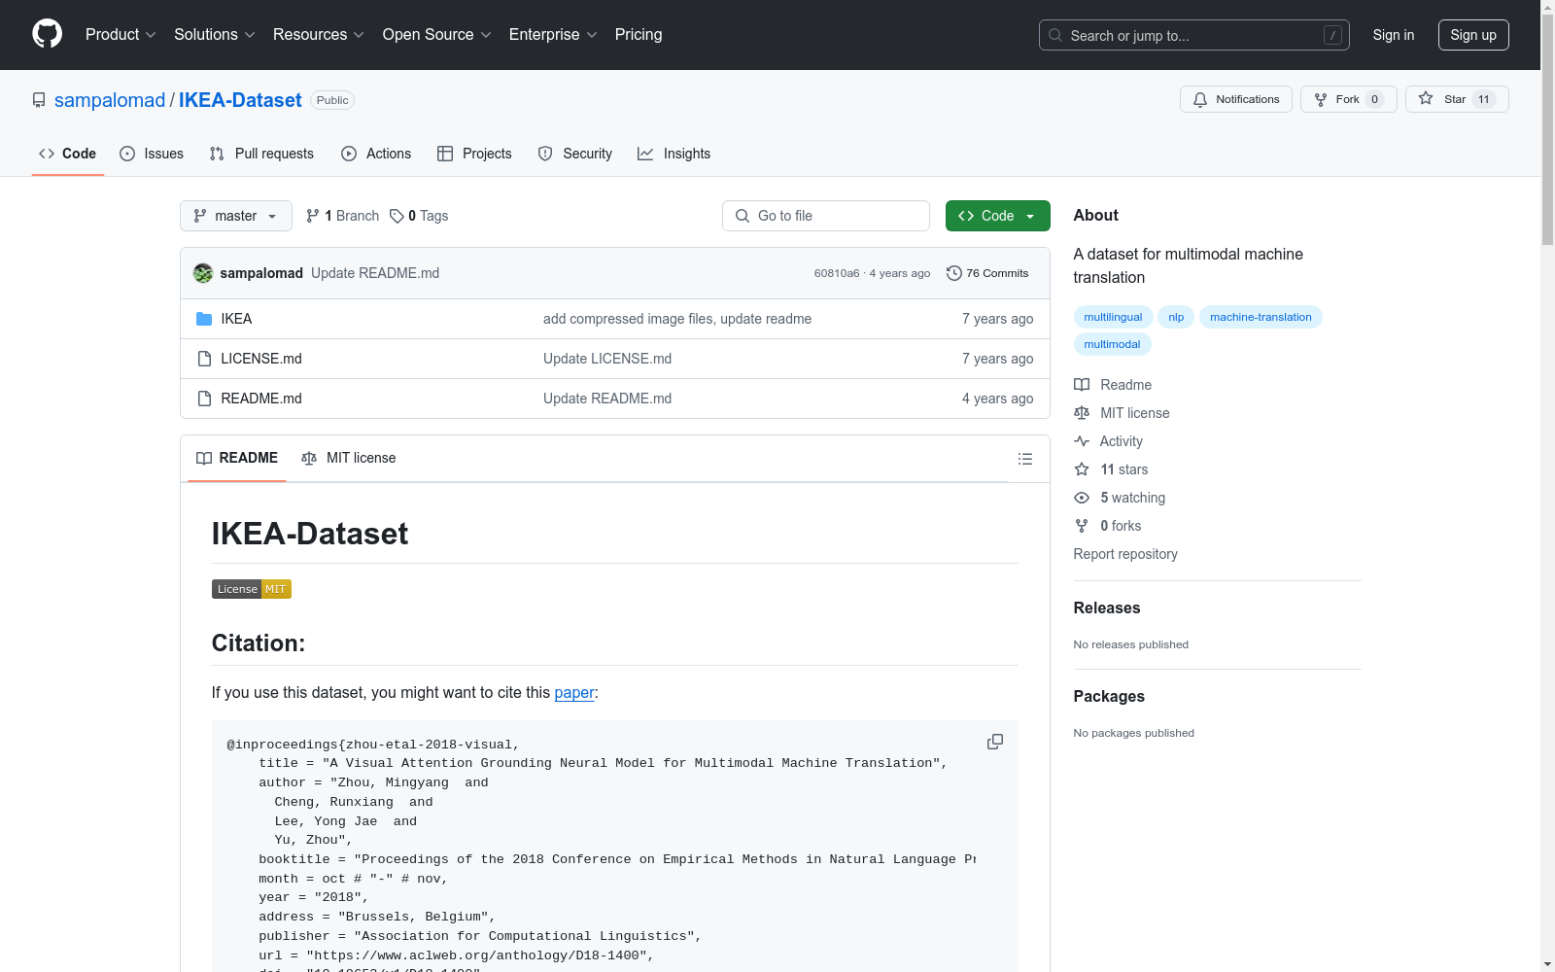Click 'Update README.md' message beside sampalomad
This screenshot has height=972, width=1555.
375,273
